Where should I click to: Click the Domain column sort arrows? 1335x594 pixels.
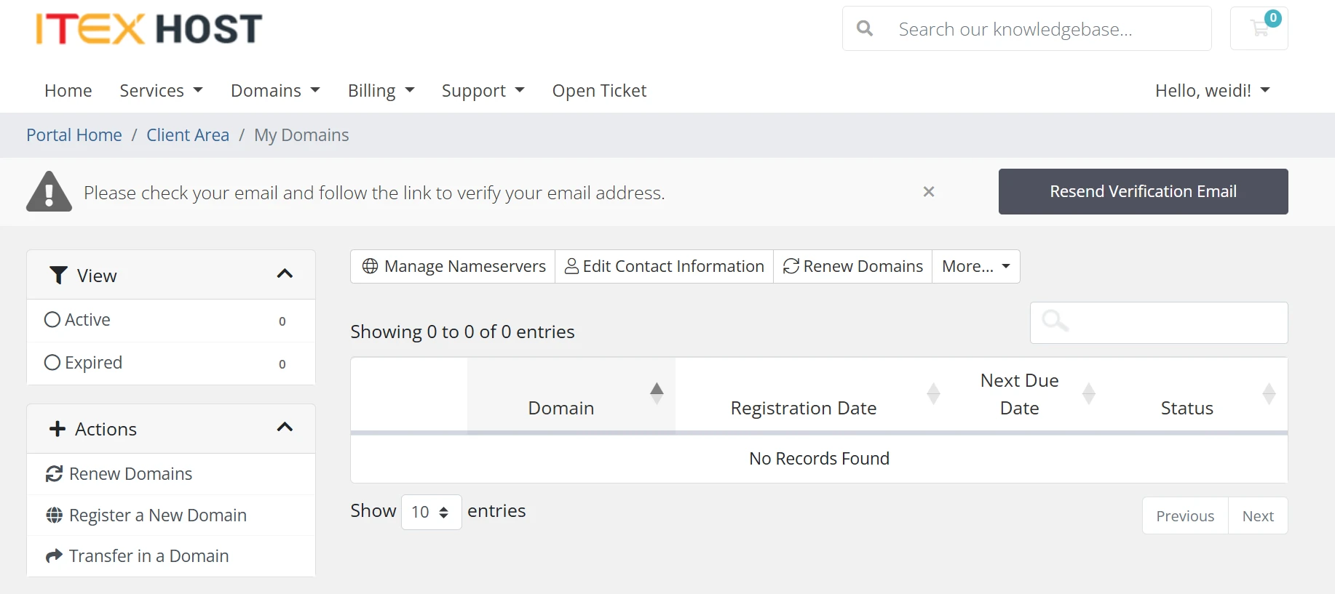point(657,393)
